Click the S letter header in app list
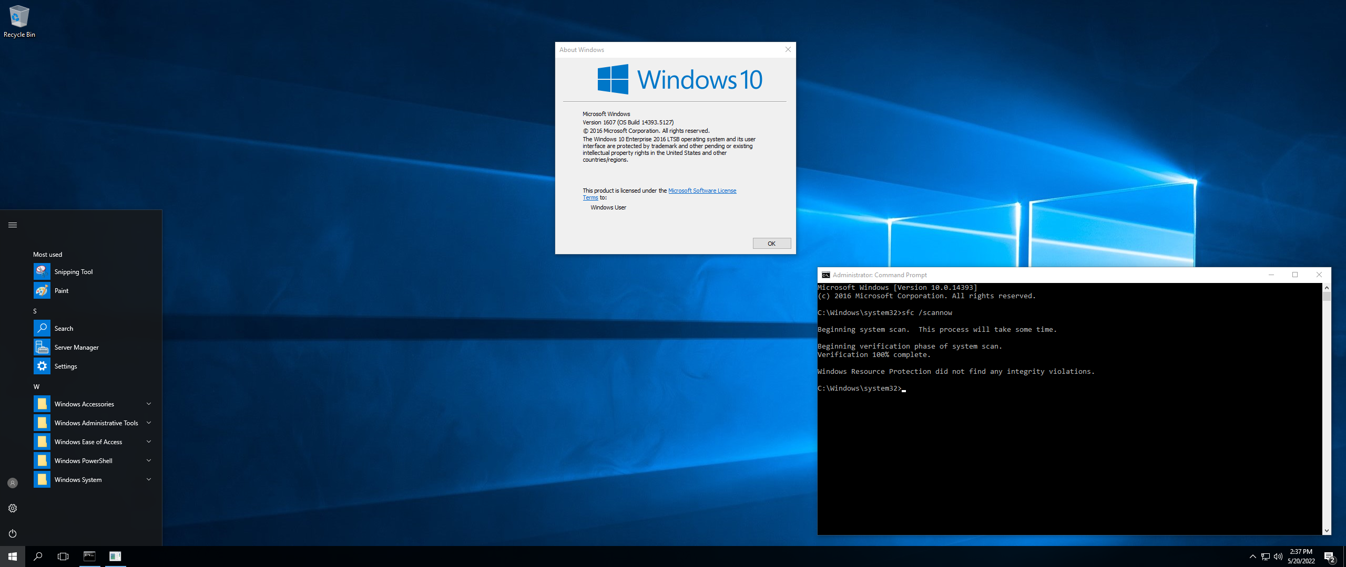1346x567 pixels. [35, 311]
